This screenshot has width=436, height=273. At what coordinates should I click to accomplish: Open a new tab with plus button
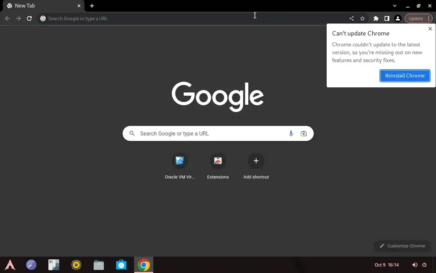click(x=92, y=6)
